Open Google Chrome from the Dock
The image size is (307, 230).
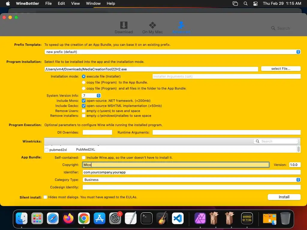click(84, 218)
